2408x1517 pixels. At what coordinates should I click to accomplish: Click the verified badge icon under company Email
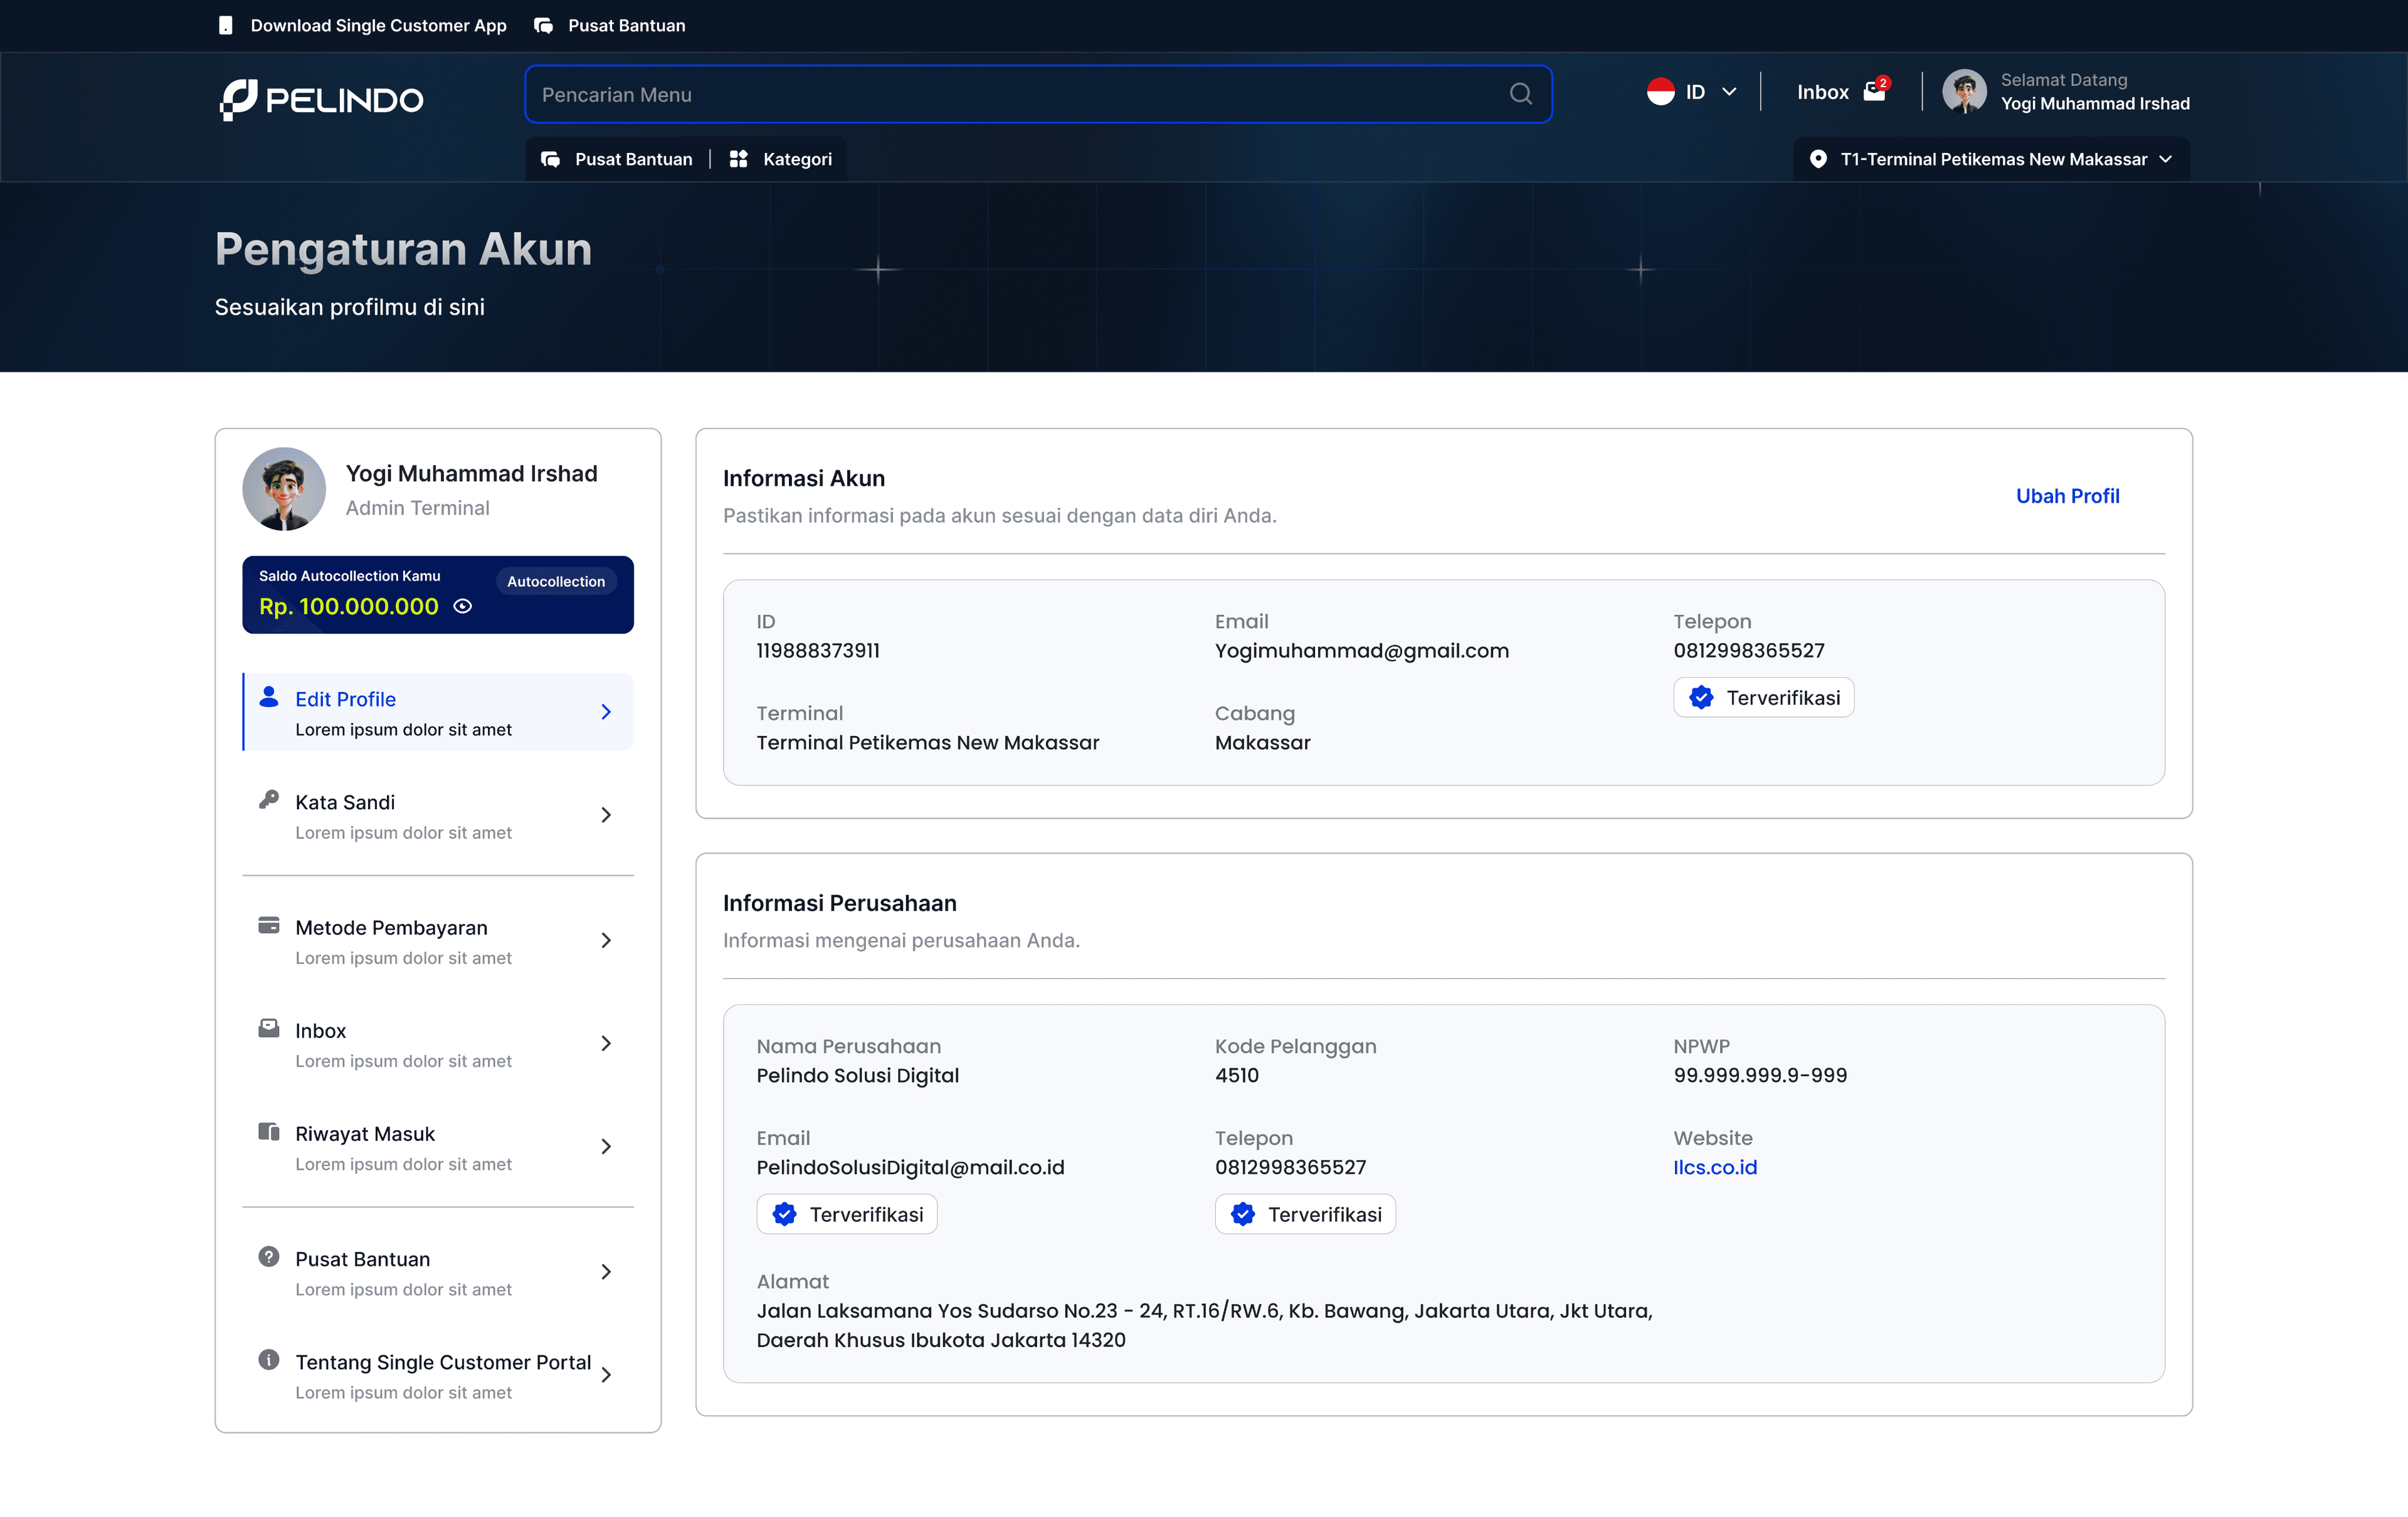pos(784,1214)
